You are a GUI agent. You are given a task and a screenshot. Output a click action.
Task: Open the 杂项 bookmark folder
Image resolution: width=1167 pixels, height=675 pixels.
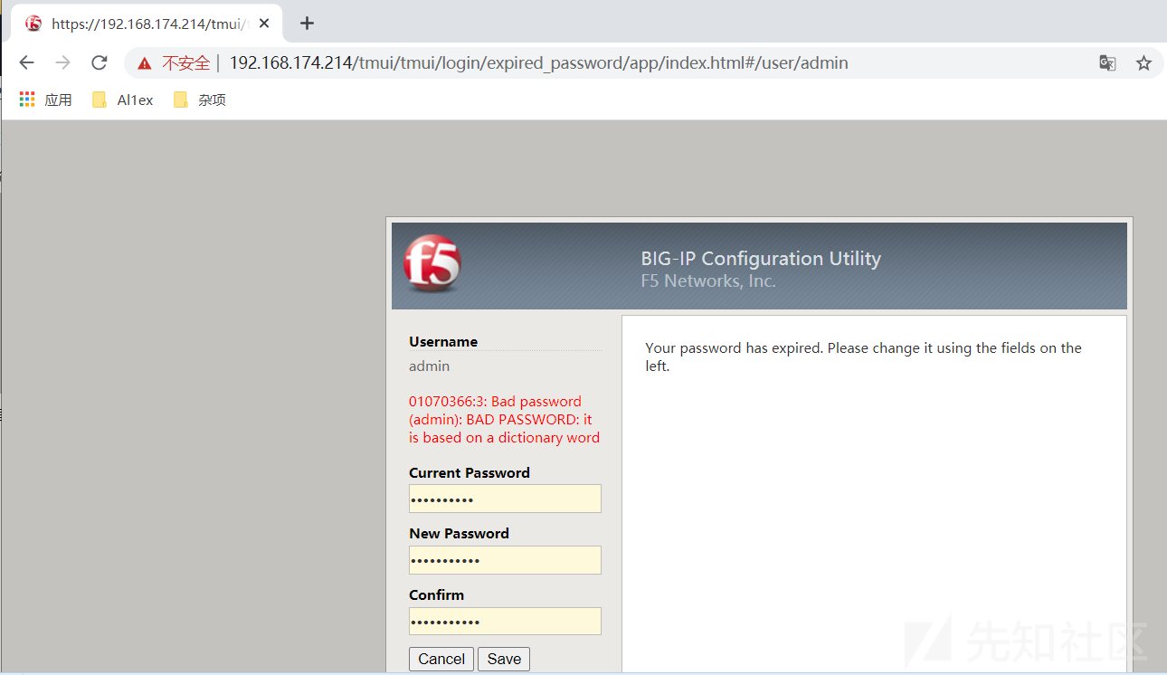tap(200, 100)
